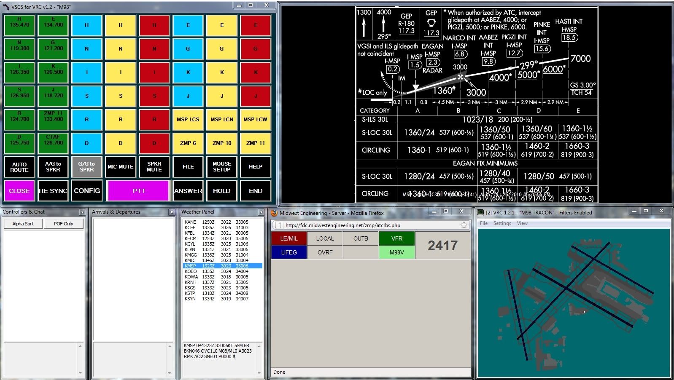Open the CONFIG button in VSCS

coord(87,191)
